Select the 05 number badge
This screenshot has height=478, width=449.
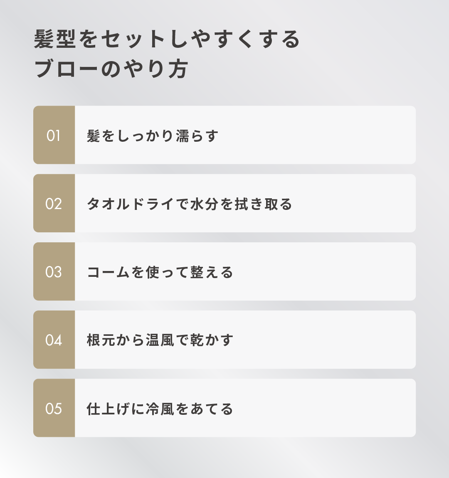point(54,408)
